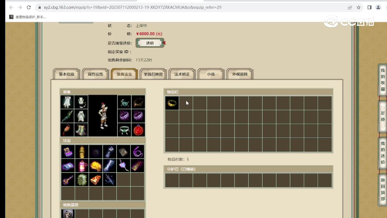Select the blue branch treasure icon
This screenshot has height=218, width=387.
[109, 180]
